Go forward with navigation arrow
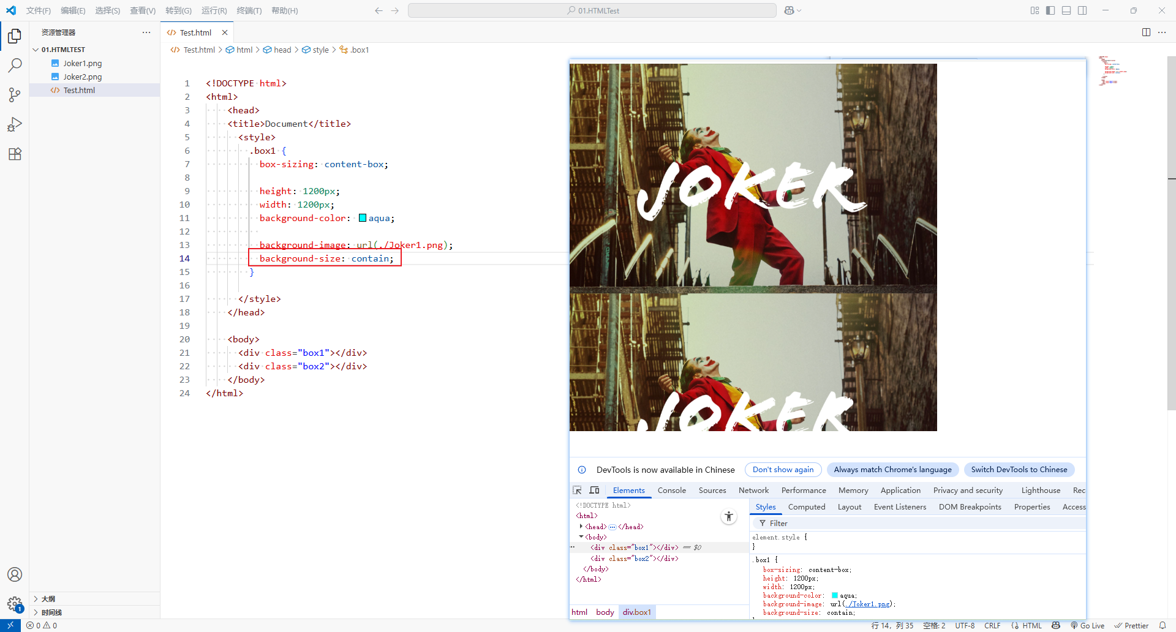The width and height of the screenshot is (1176, 632). (x=395, y=10)
